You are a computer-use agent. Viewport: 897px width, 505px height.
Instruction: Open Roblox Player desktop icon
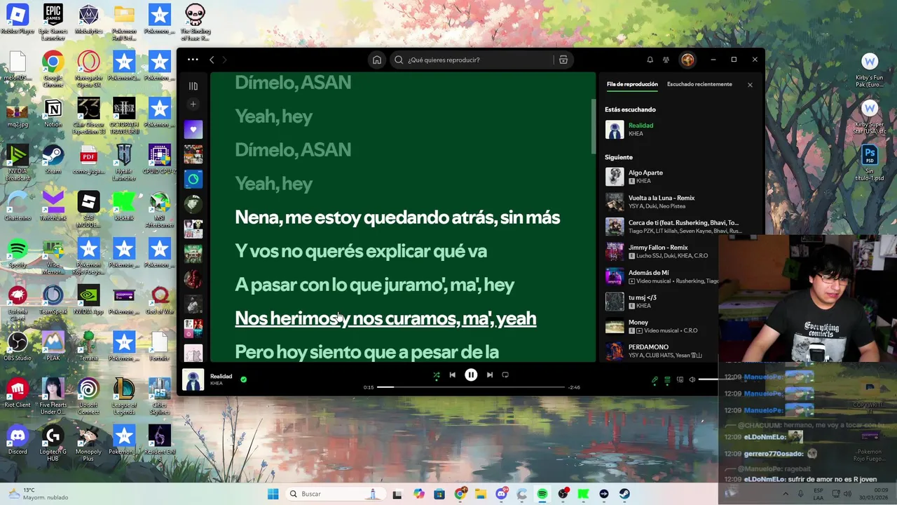click(18, 19)
